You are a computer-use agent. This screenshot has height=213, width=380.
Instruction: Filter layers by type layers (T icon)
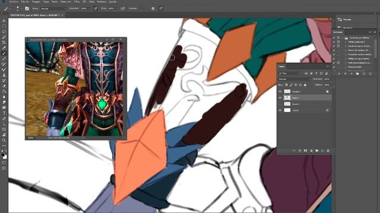click(316, 73)
